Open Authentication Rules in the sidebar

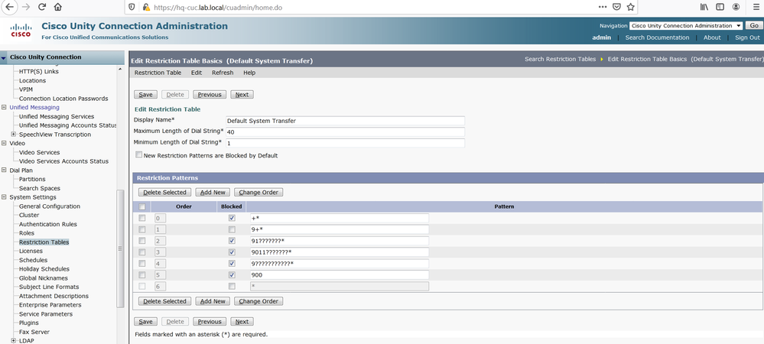pyautogui.click(x=47, y=224)
